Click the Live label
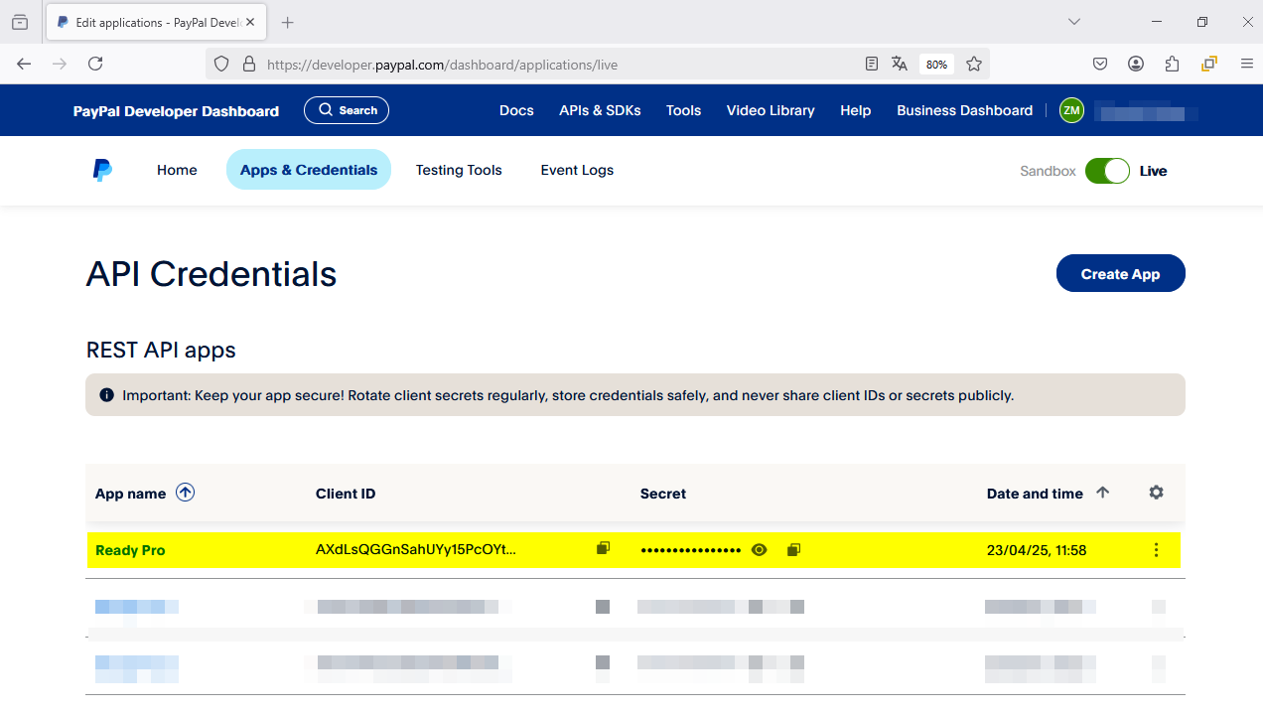The image size is (1263, 715). 1153,171
